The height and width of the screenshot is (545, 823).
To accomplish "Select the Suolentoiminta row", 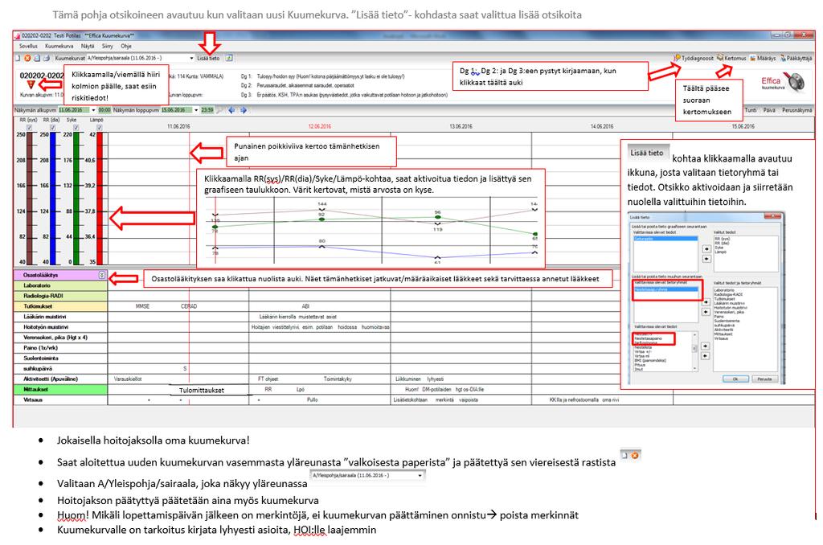I will coord(60,358).
